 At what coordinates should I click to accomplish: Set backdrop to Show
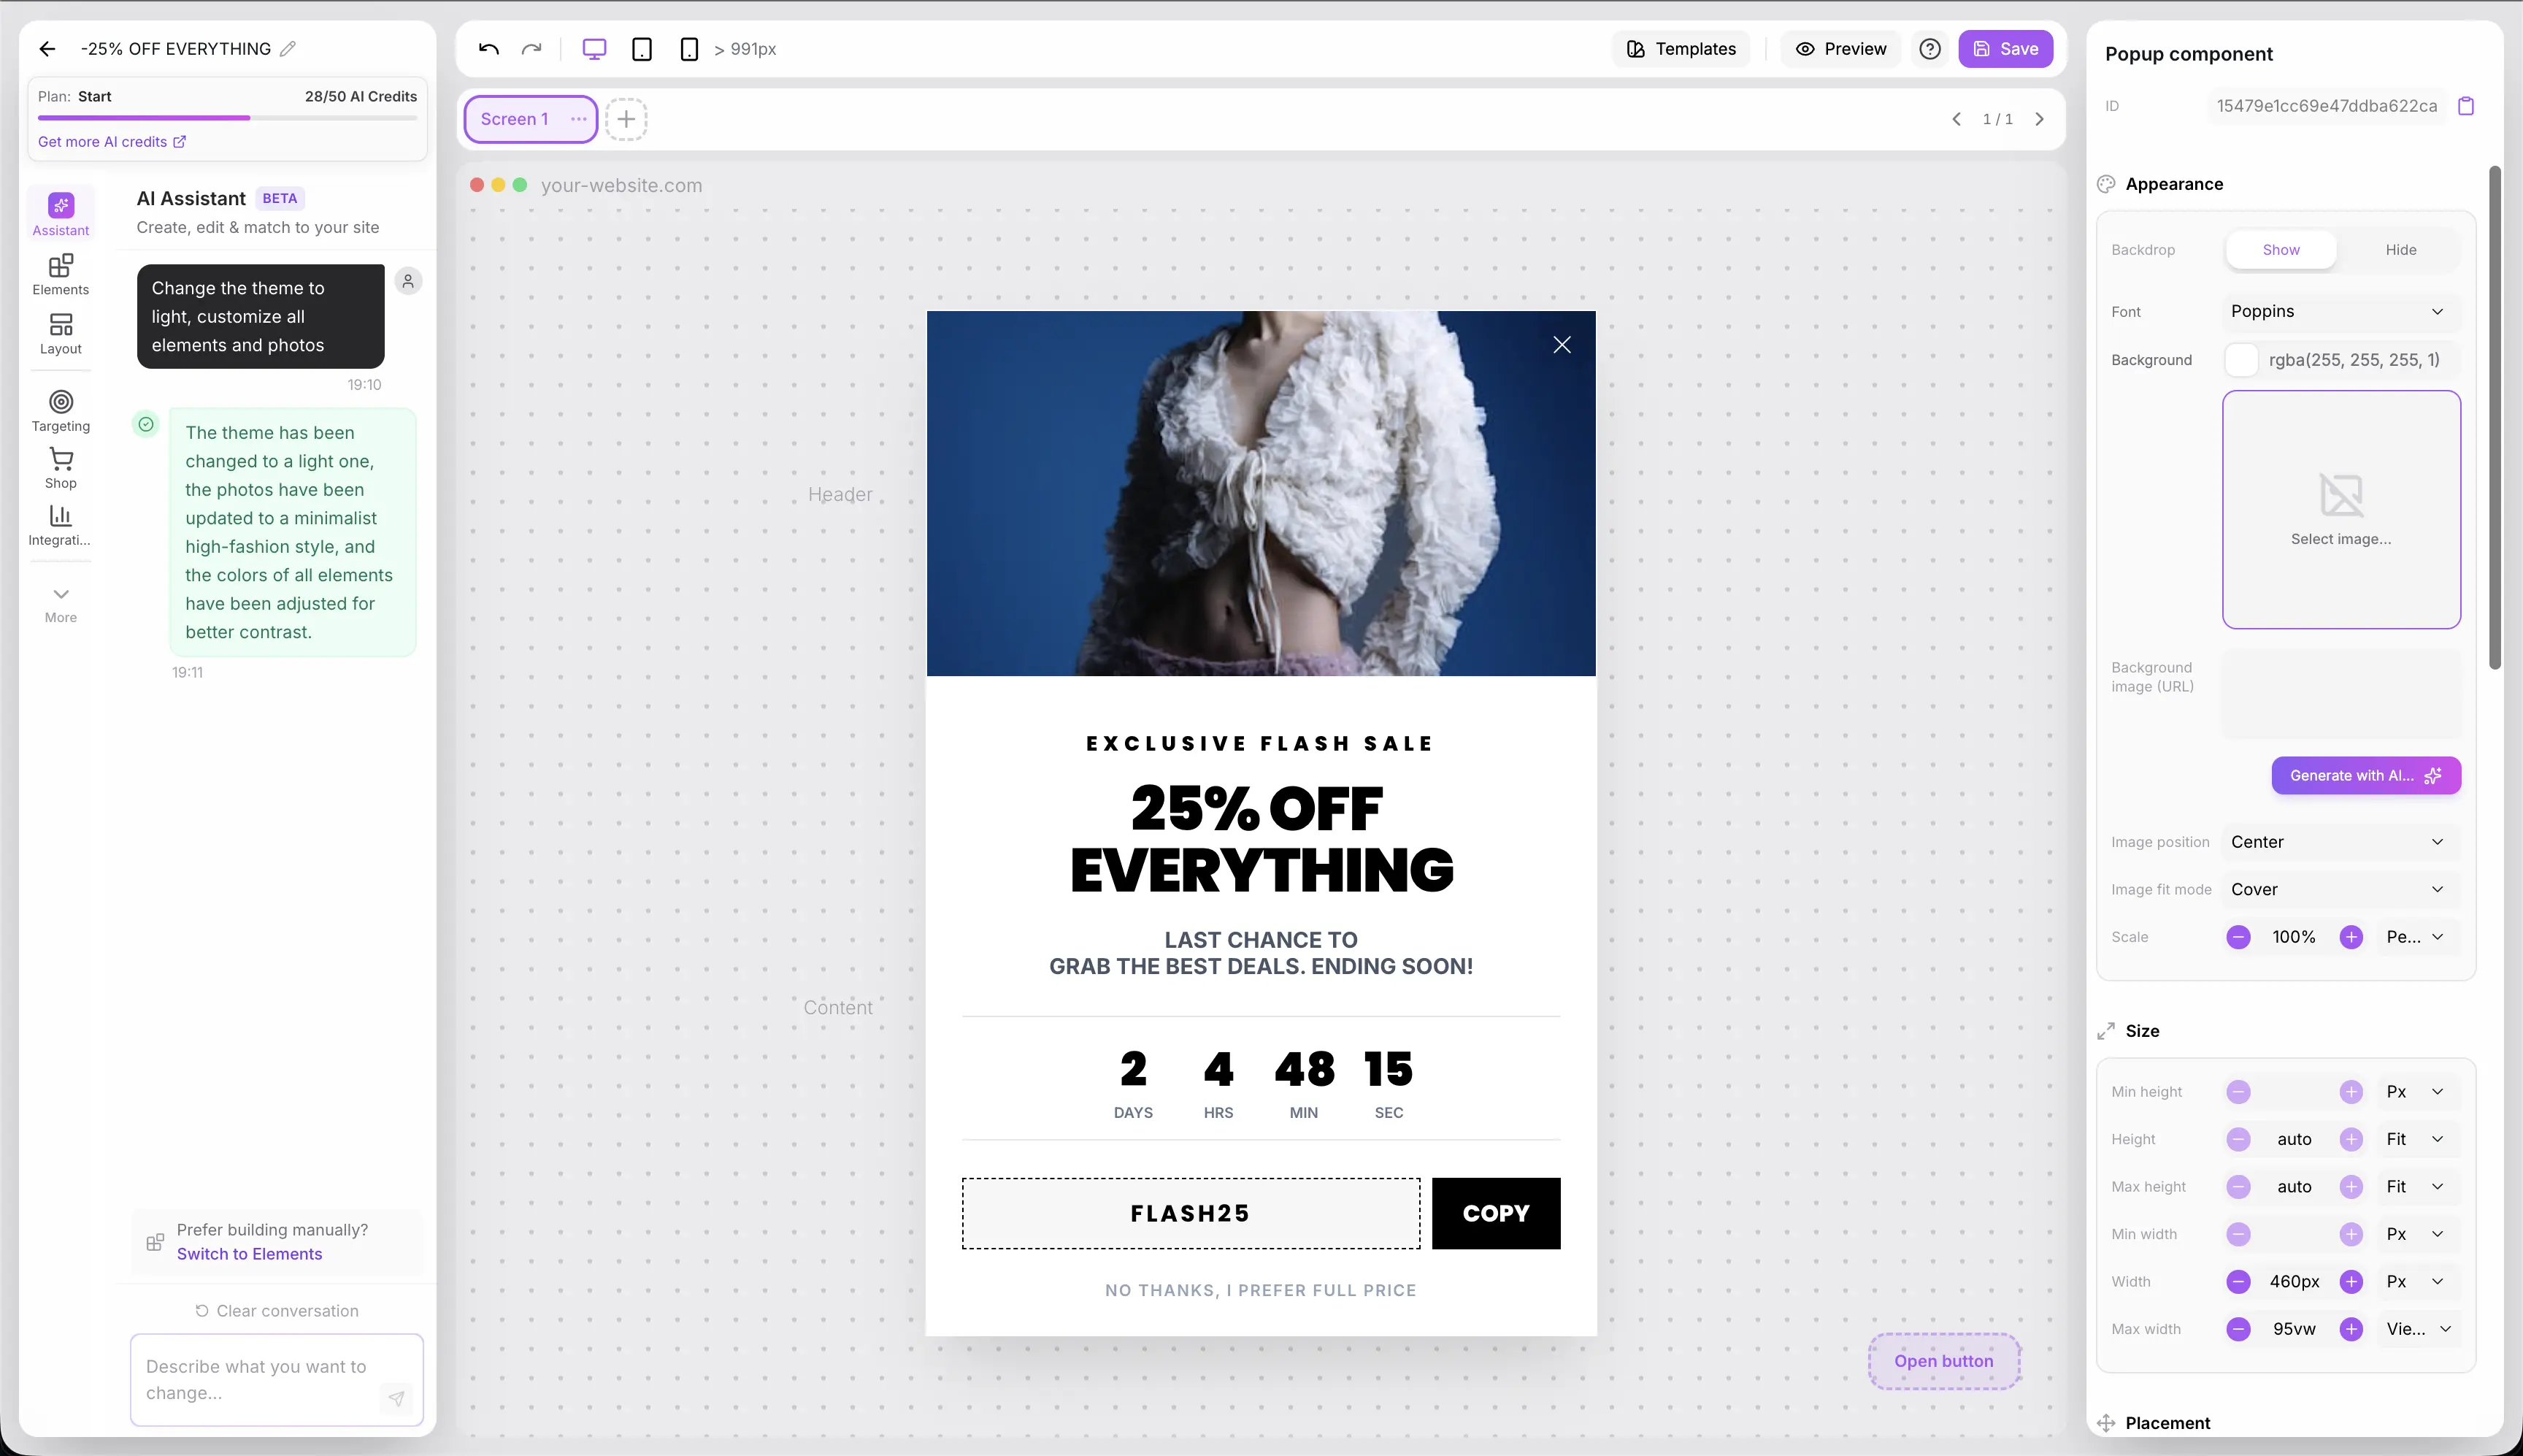2280,250
